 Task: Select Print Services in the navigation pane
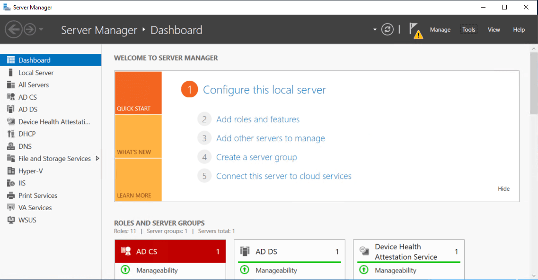(51, 195)
